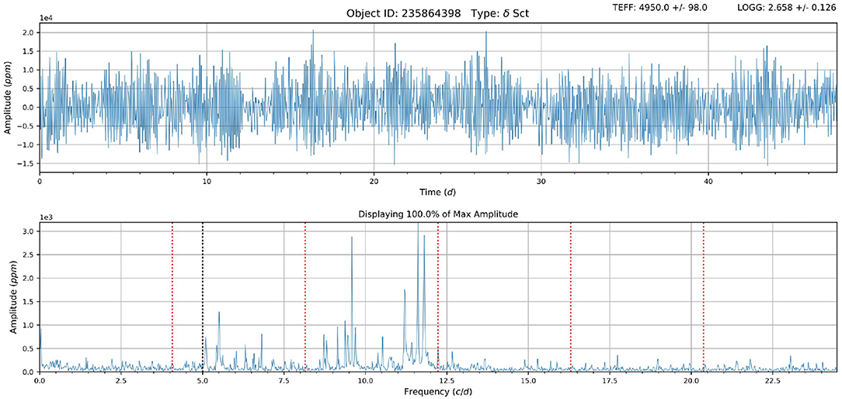Select the spectrum peak near 5.5 c/d
The height and width of the screenshot is (399, 842).
219,314
